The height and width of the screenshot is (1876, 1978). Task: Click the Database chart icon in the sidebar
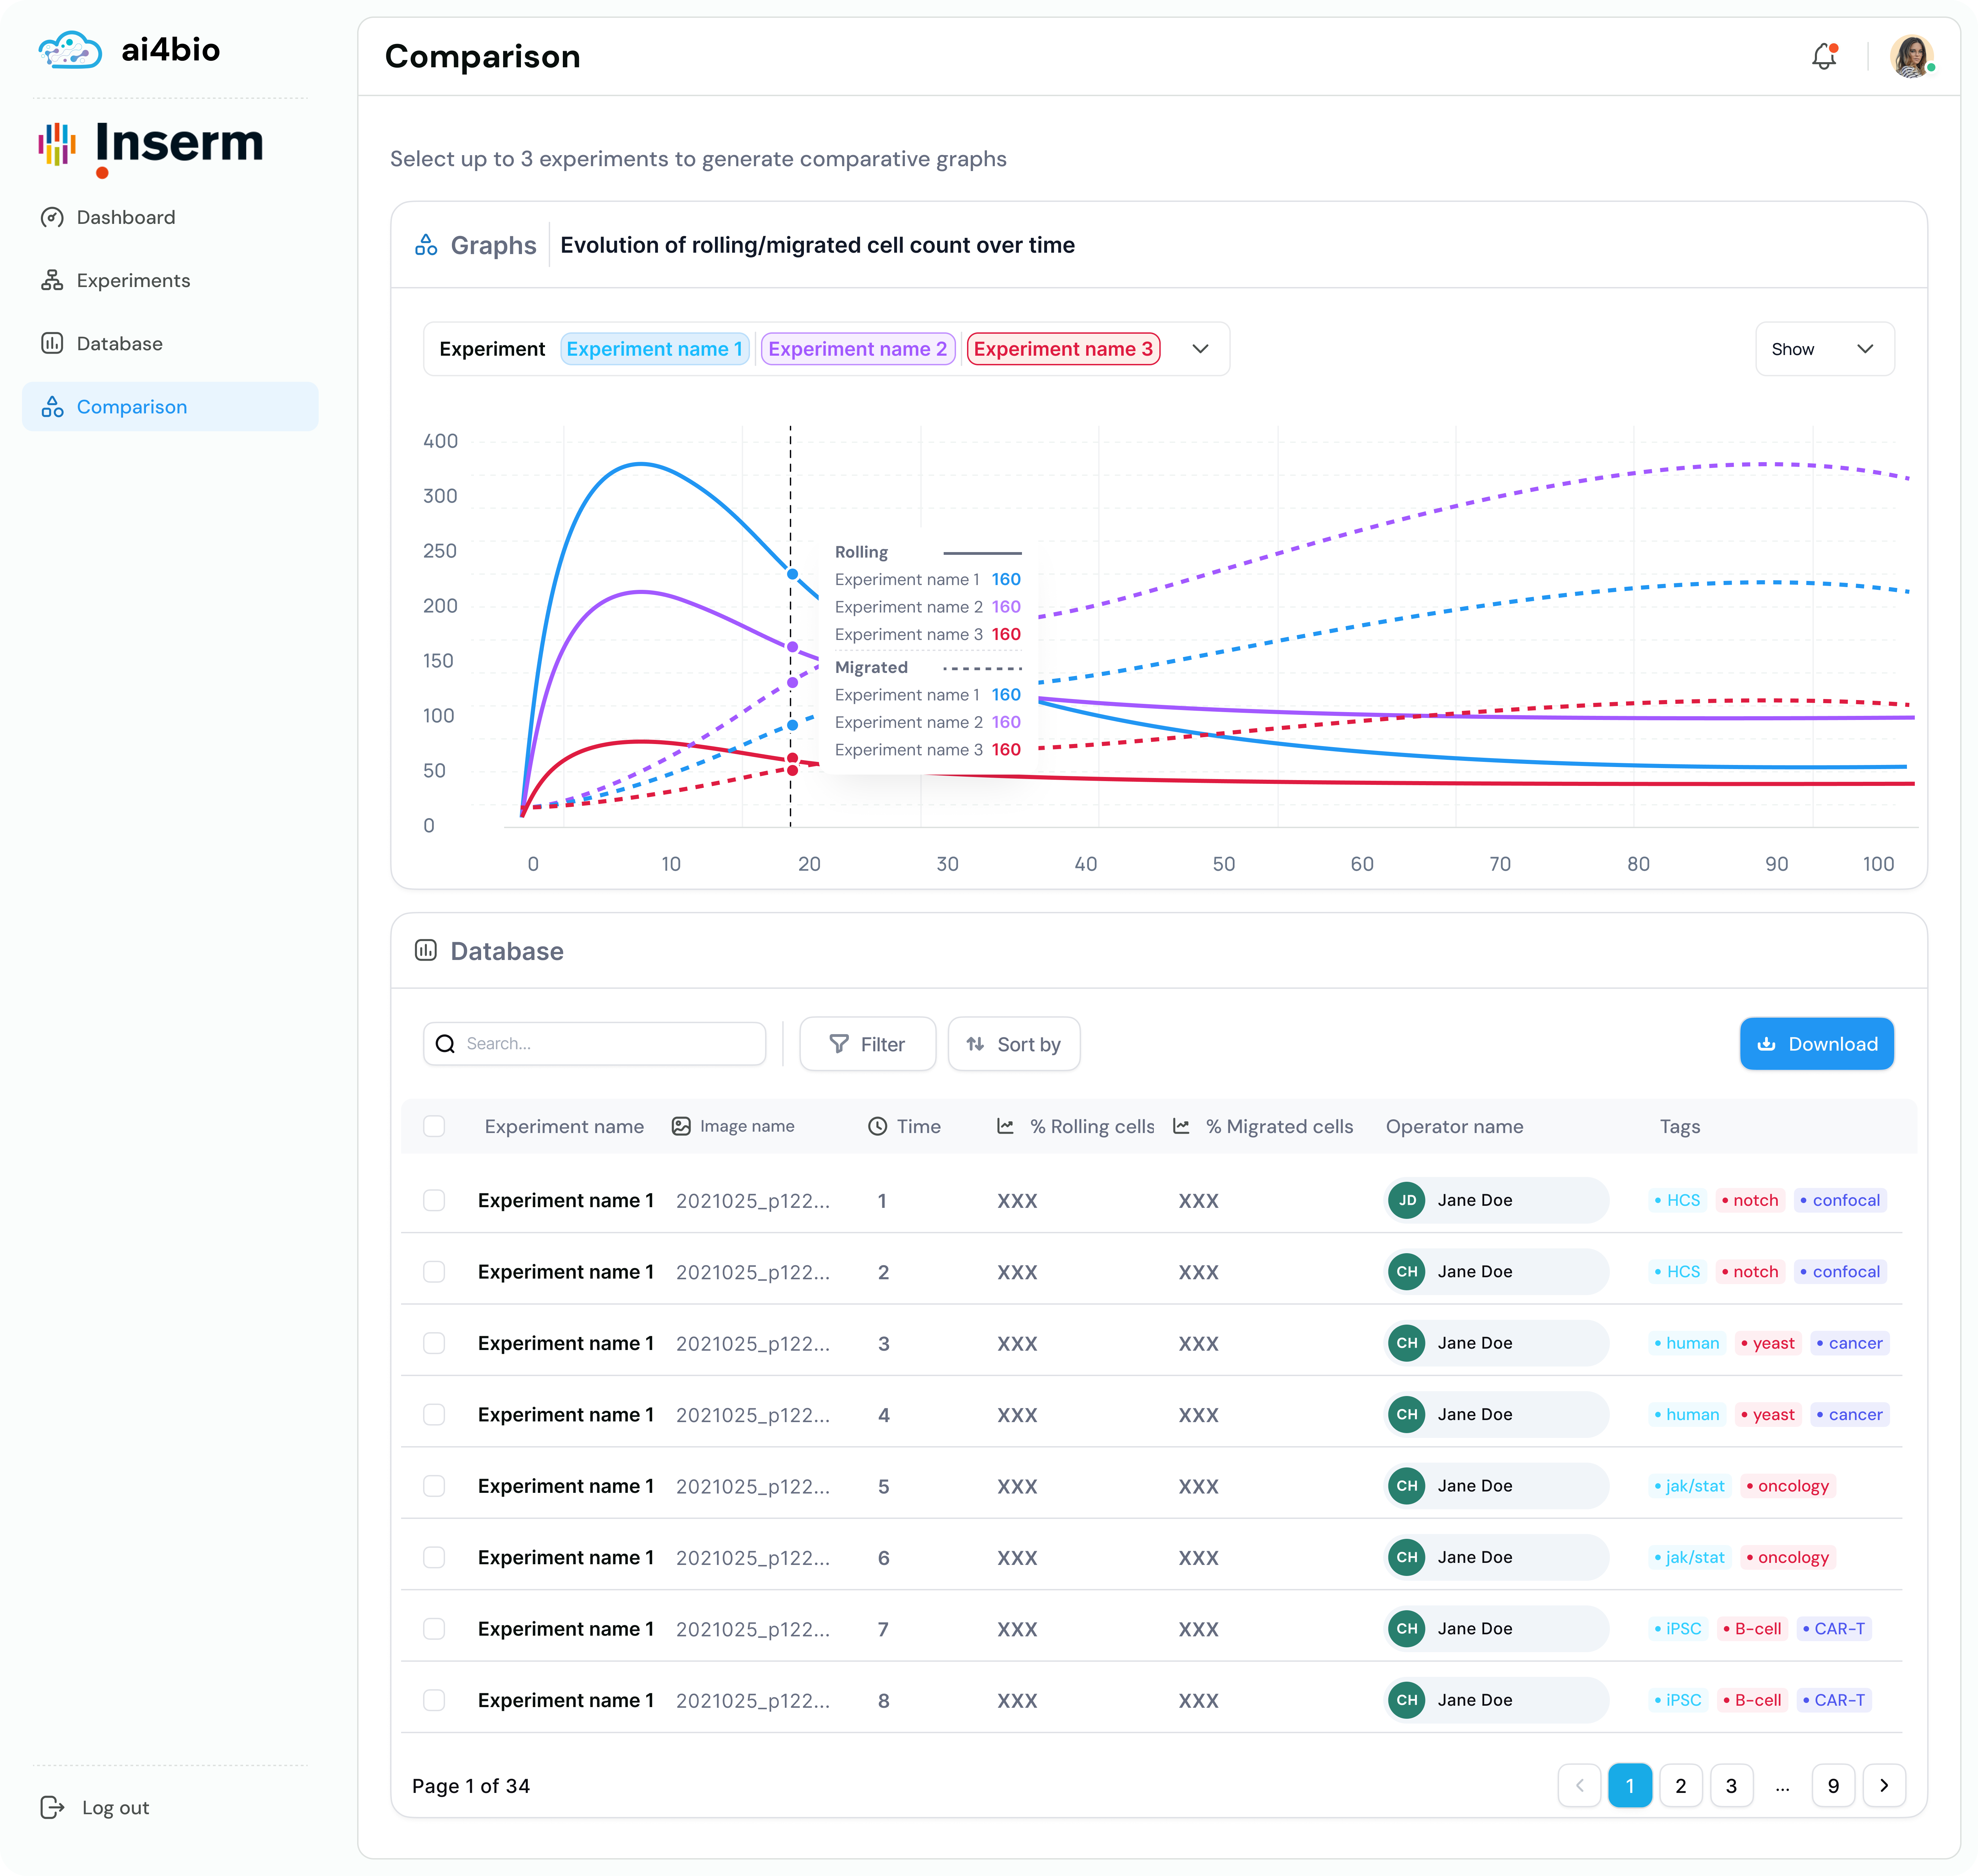[x=52, y=343]
